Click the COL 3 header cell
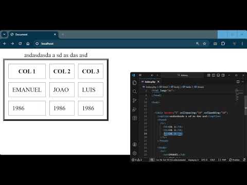This screenshot has height=185, width=247. pyautogui.click(x=91, y=71)
